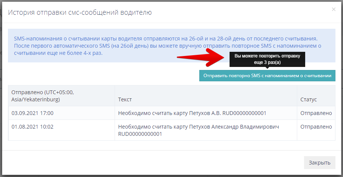Click the message text for Петухов А.В.

click(x=192, y=113)
